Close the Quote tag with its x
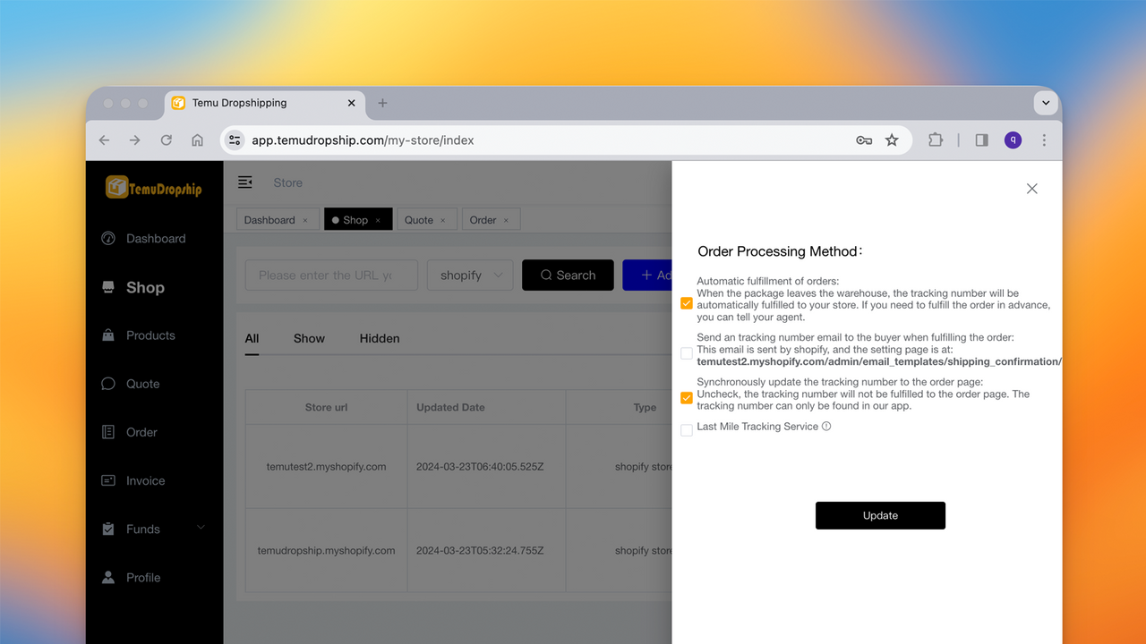Viewport: 1146px width, 644px height. tap(443, 220)
